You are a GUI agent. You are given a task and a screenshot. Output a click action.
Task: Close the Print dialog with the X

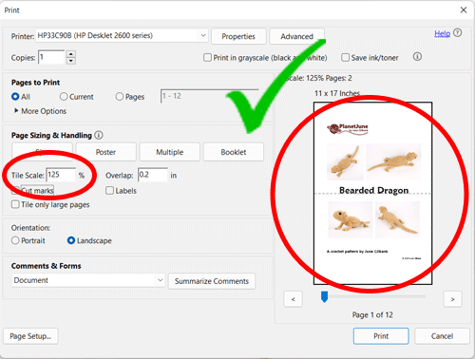[x=464, y=10]
